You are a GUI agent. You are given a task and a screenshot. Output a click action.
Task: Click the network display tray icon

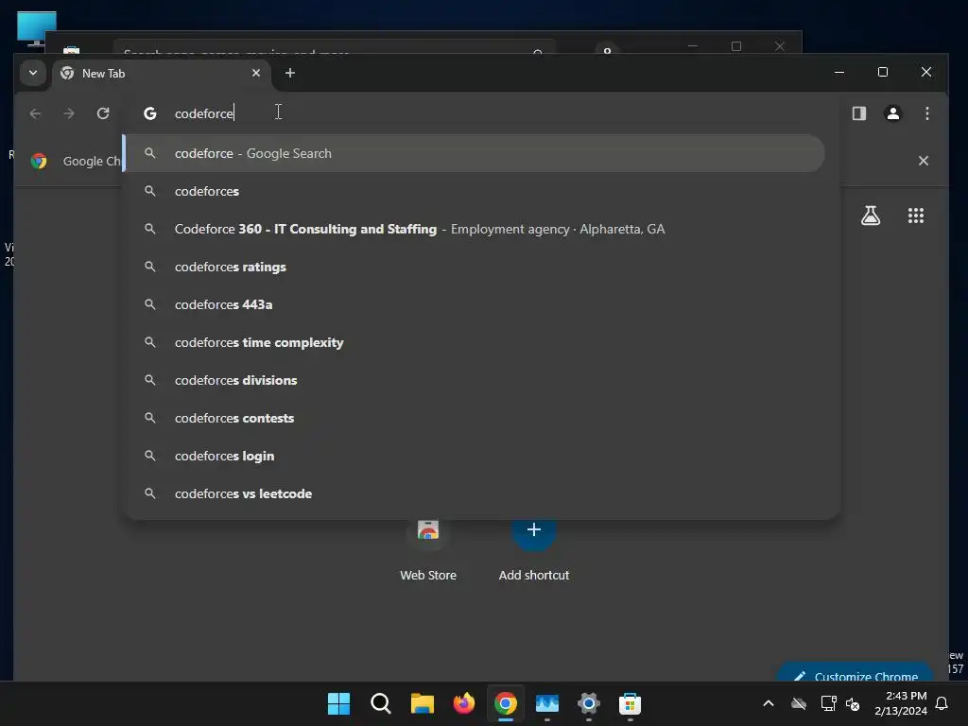click(x=828, y=703)
